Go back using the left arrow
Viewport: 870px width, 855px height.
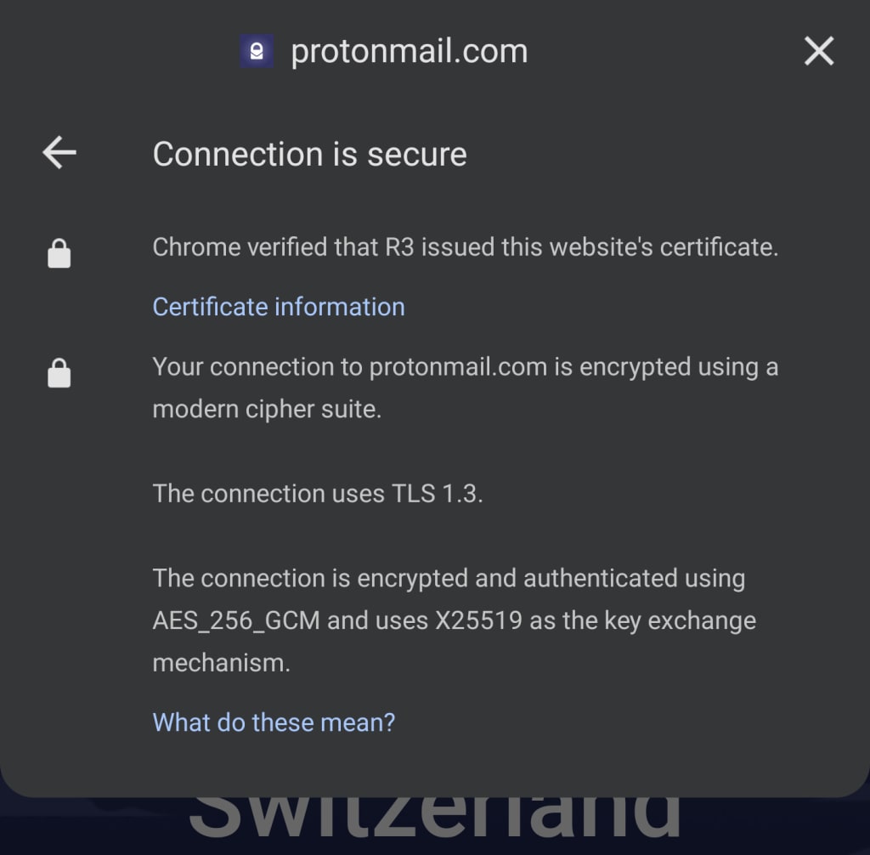click(x=59, y=154)
